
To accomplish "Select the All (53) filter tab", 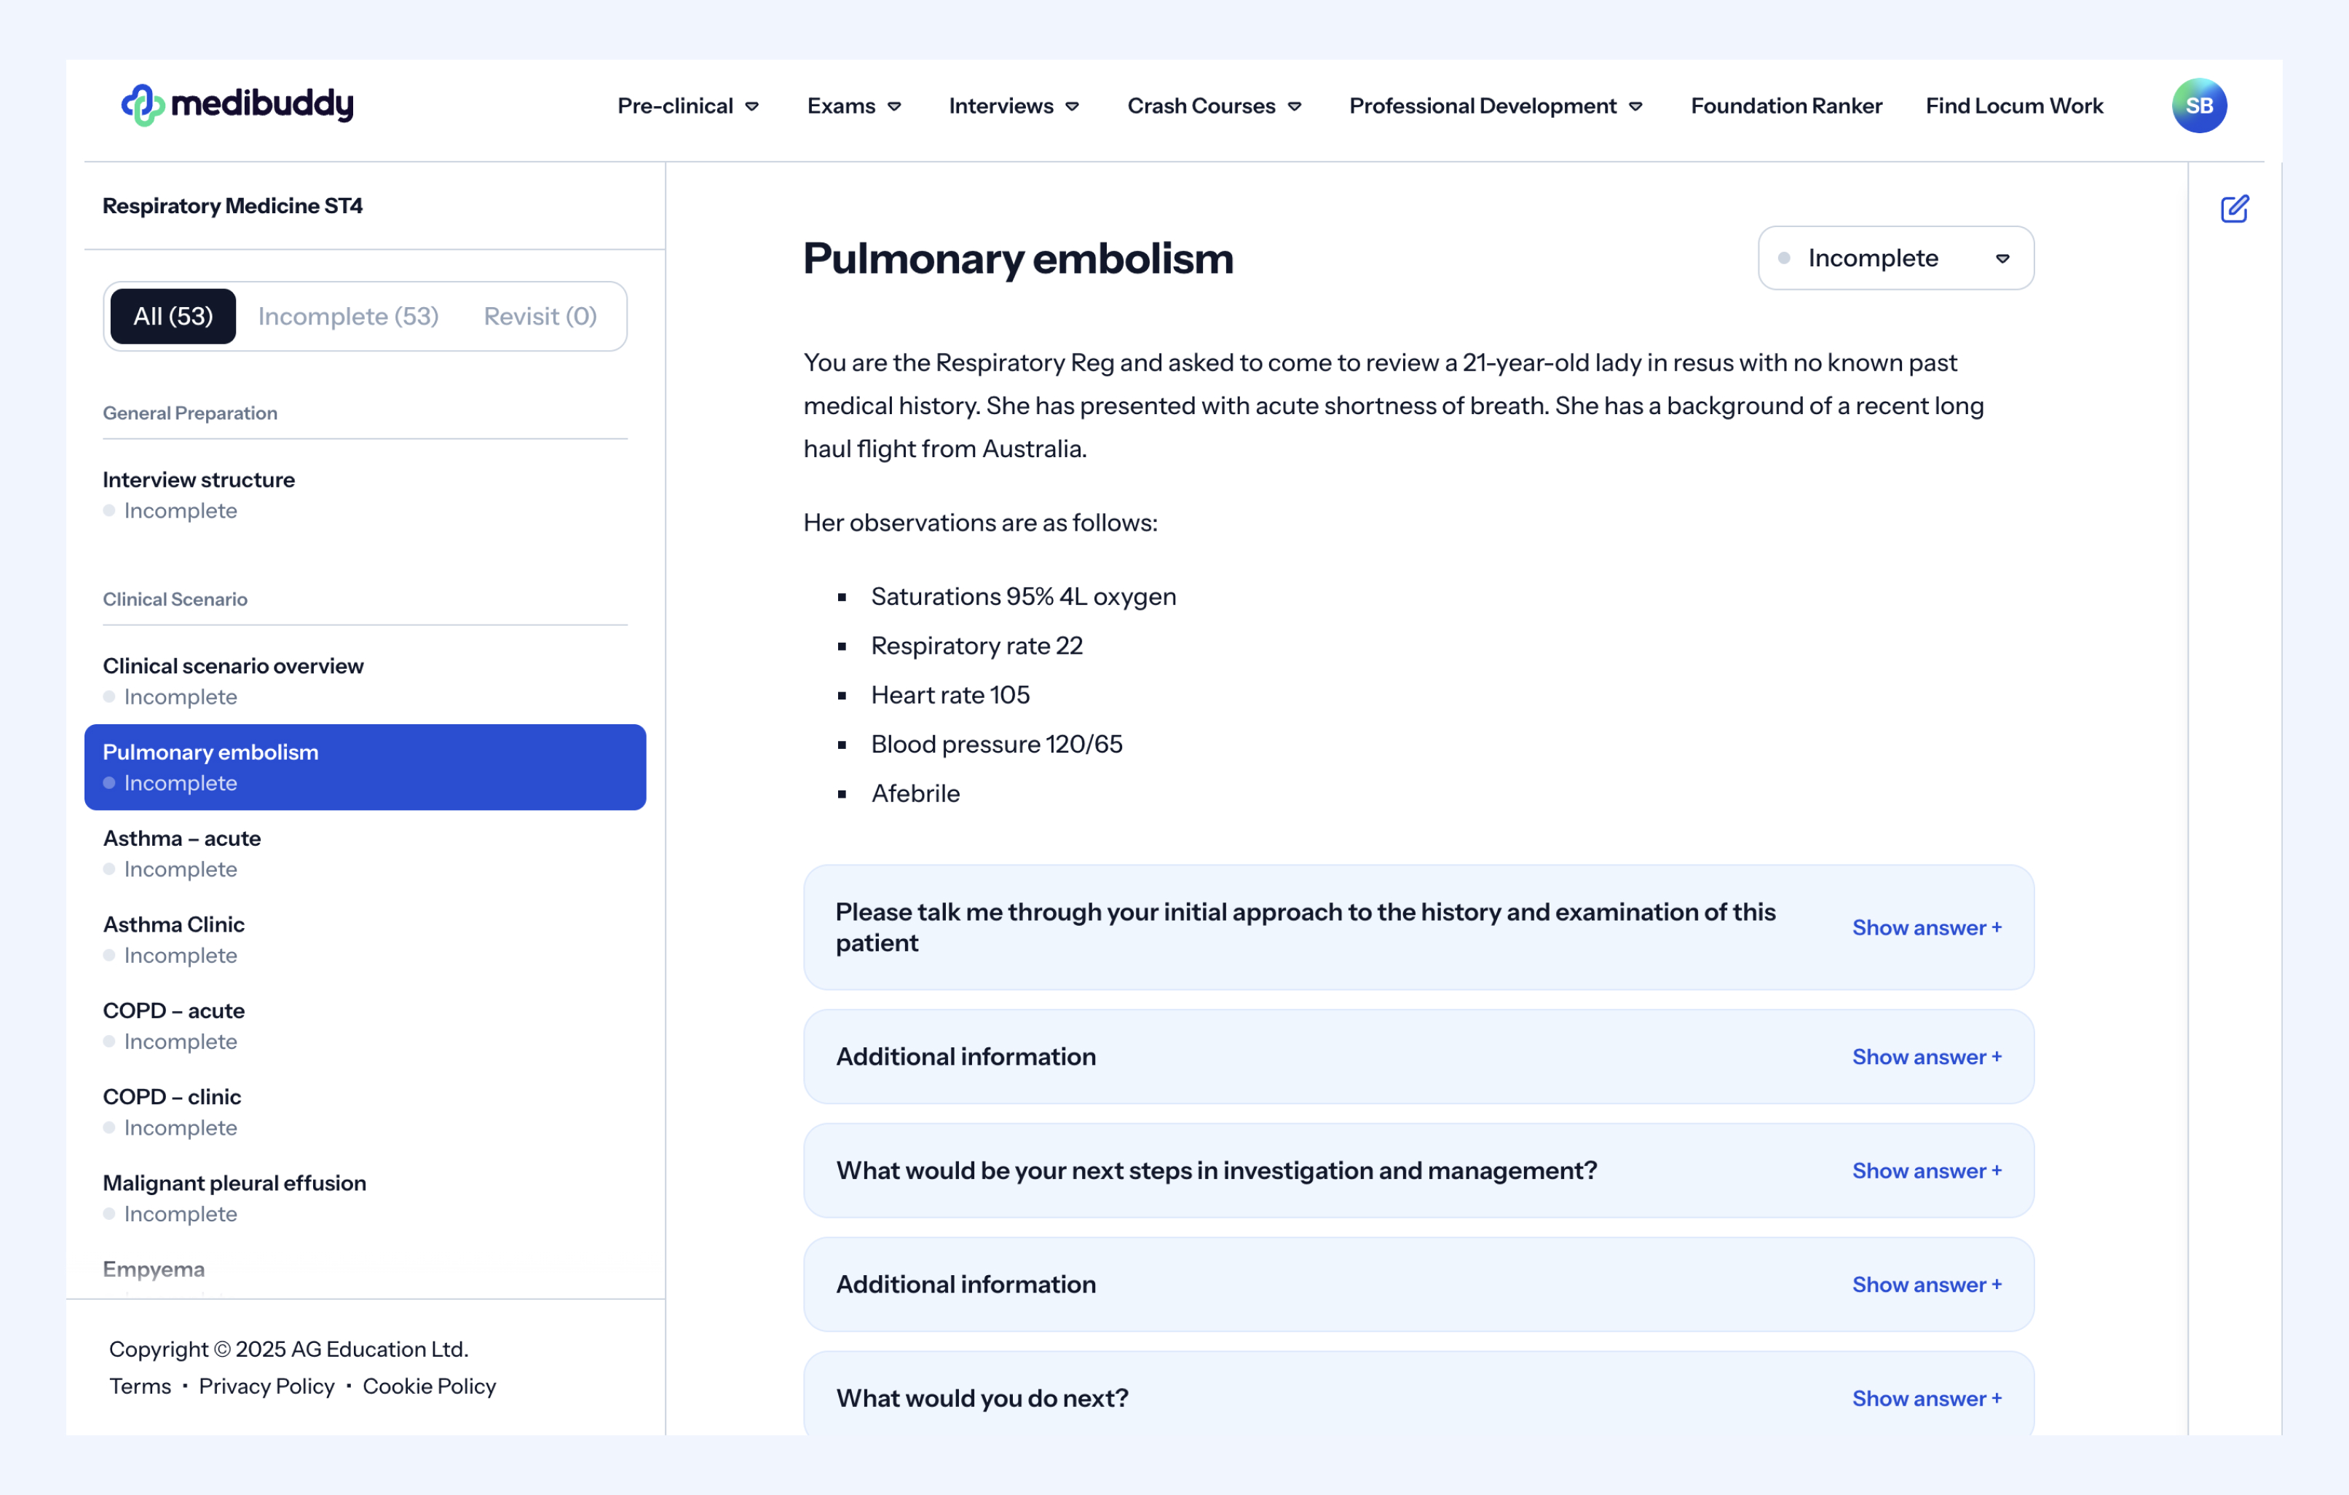I will pyautogui.click(x=173, y=316).
